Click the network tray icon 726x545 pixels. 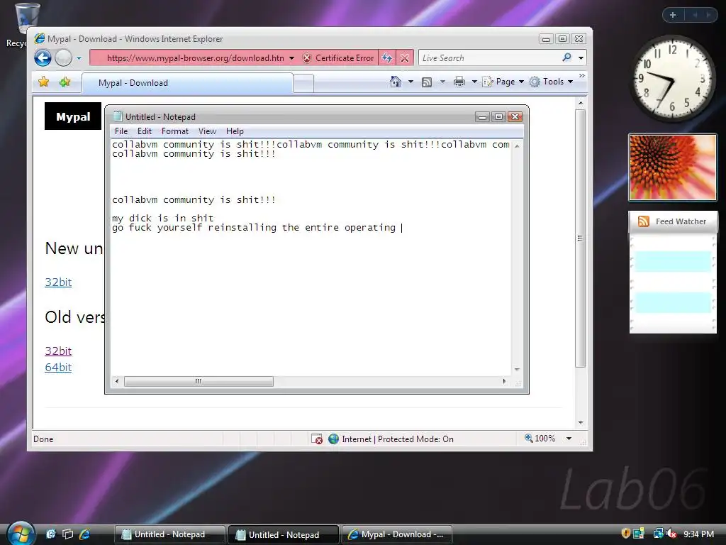[657, 534]
